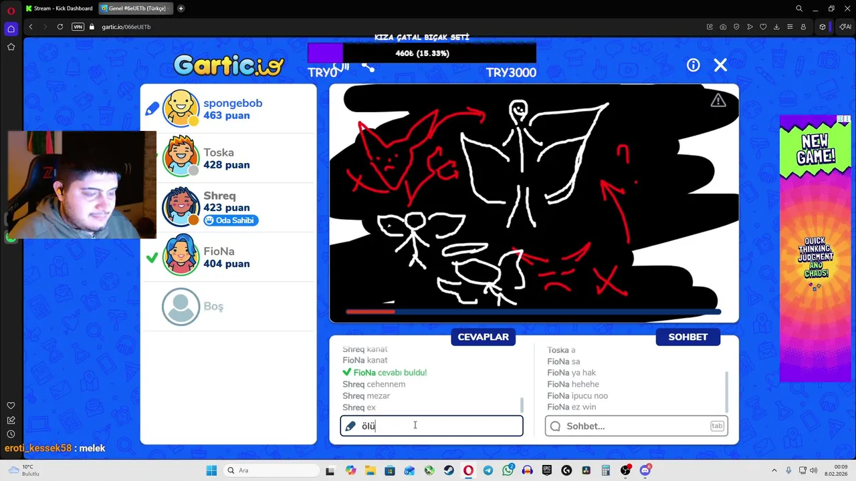Open WhatsApp from the taskbar

point(508,470)
